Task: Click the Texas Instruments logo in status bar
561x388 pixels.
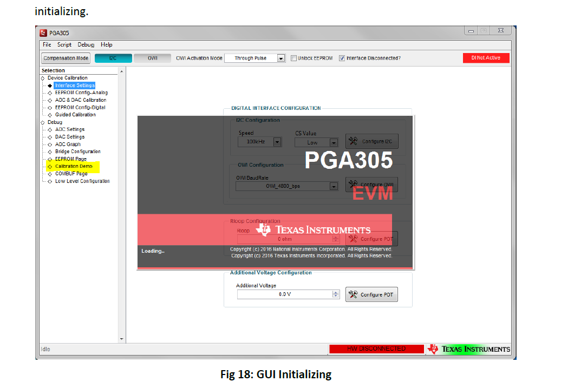Action: (469, 349)
